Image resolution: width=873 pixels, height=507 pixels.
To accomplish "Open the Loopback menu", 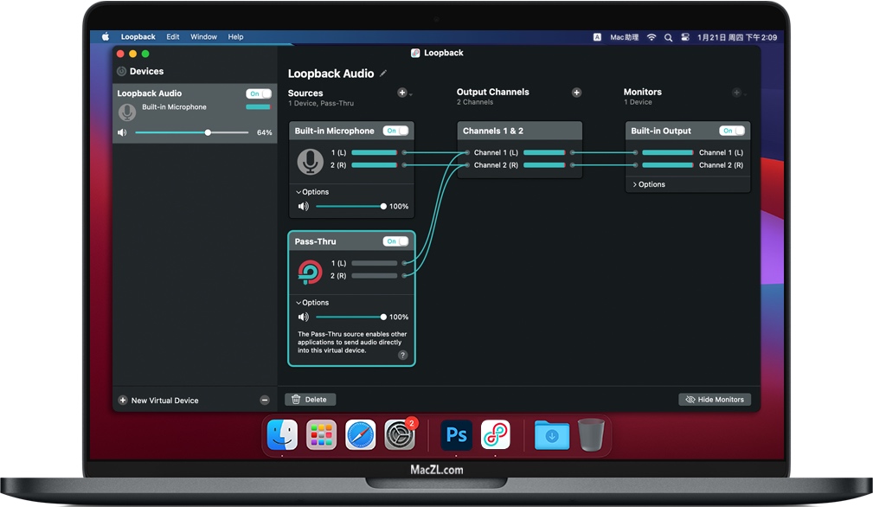I will (138, 36).
